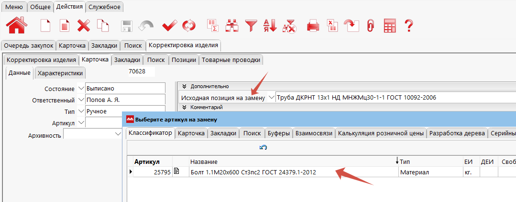516x202 pixels.
Task: Set a filter using the funnel icon
Action: (251, 25)
